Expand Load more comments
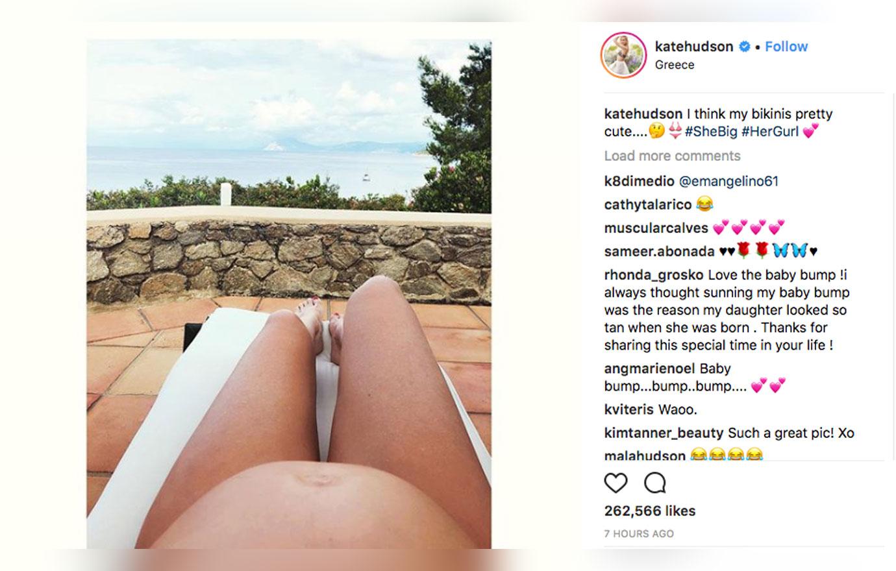The width and height of the screenshot is (896, 571). pos(672,156)
